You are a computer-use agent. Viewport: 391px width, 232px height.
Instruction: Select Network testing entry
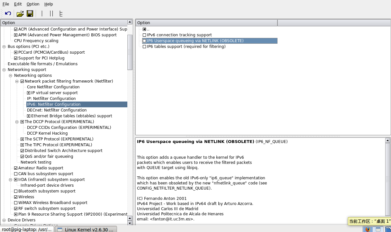pyautogui.click(x=36, y=162)
